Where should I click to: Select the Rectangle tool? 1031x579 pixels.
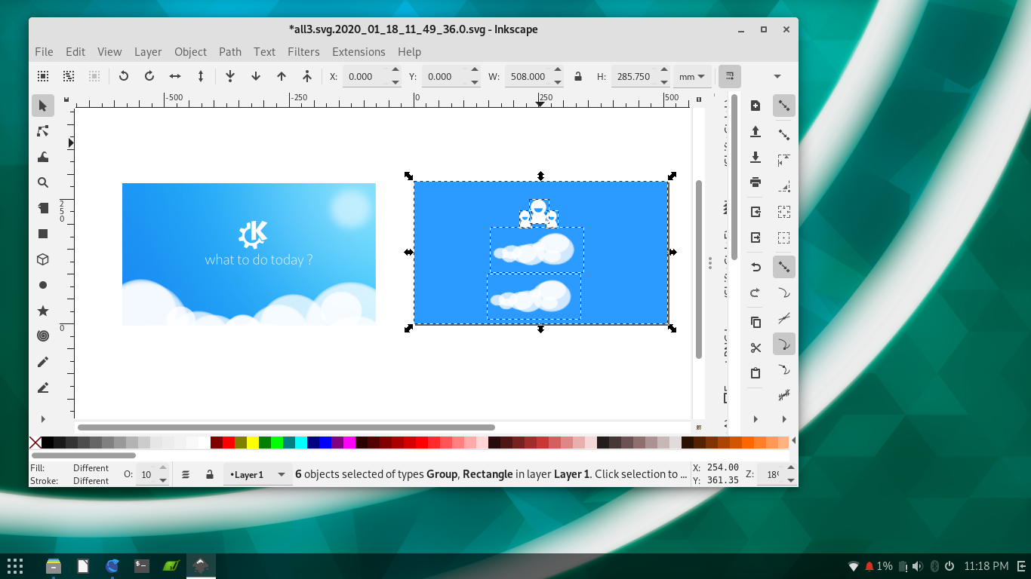click(43, 234)
